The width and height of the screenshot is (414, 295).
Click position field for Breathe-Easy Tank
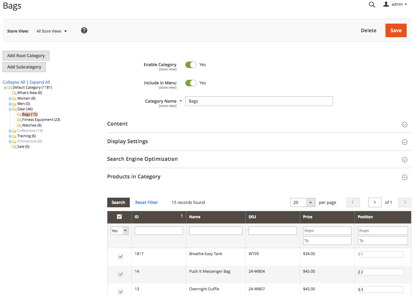pos(382,254)
